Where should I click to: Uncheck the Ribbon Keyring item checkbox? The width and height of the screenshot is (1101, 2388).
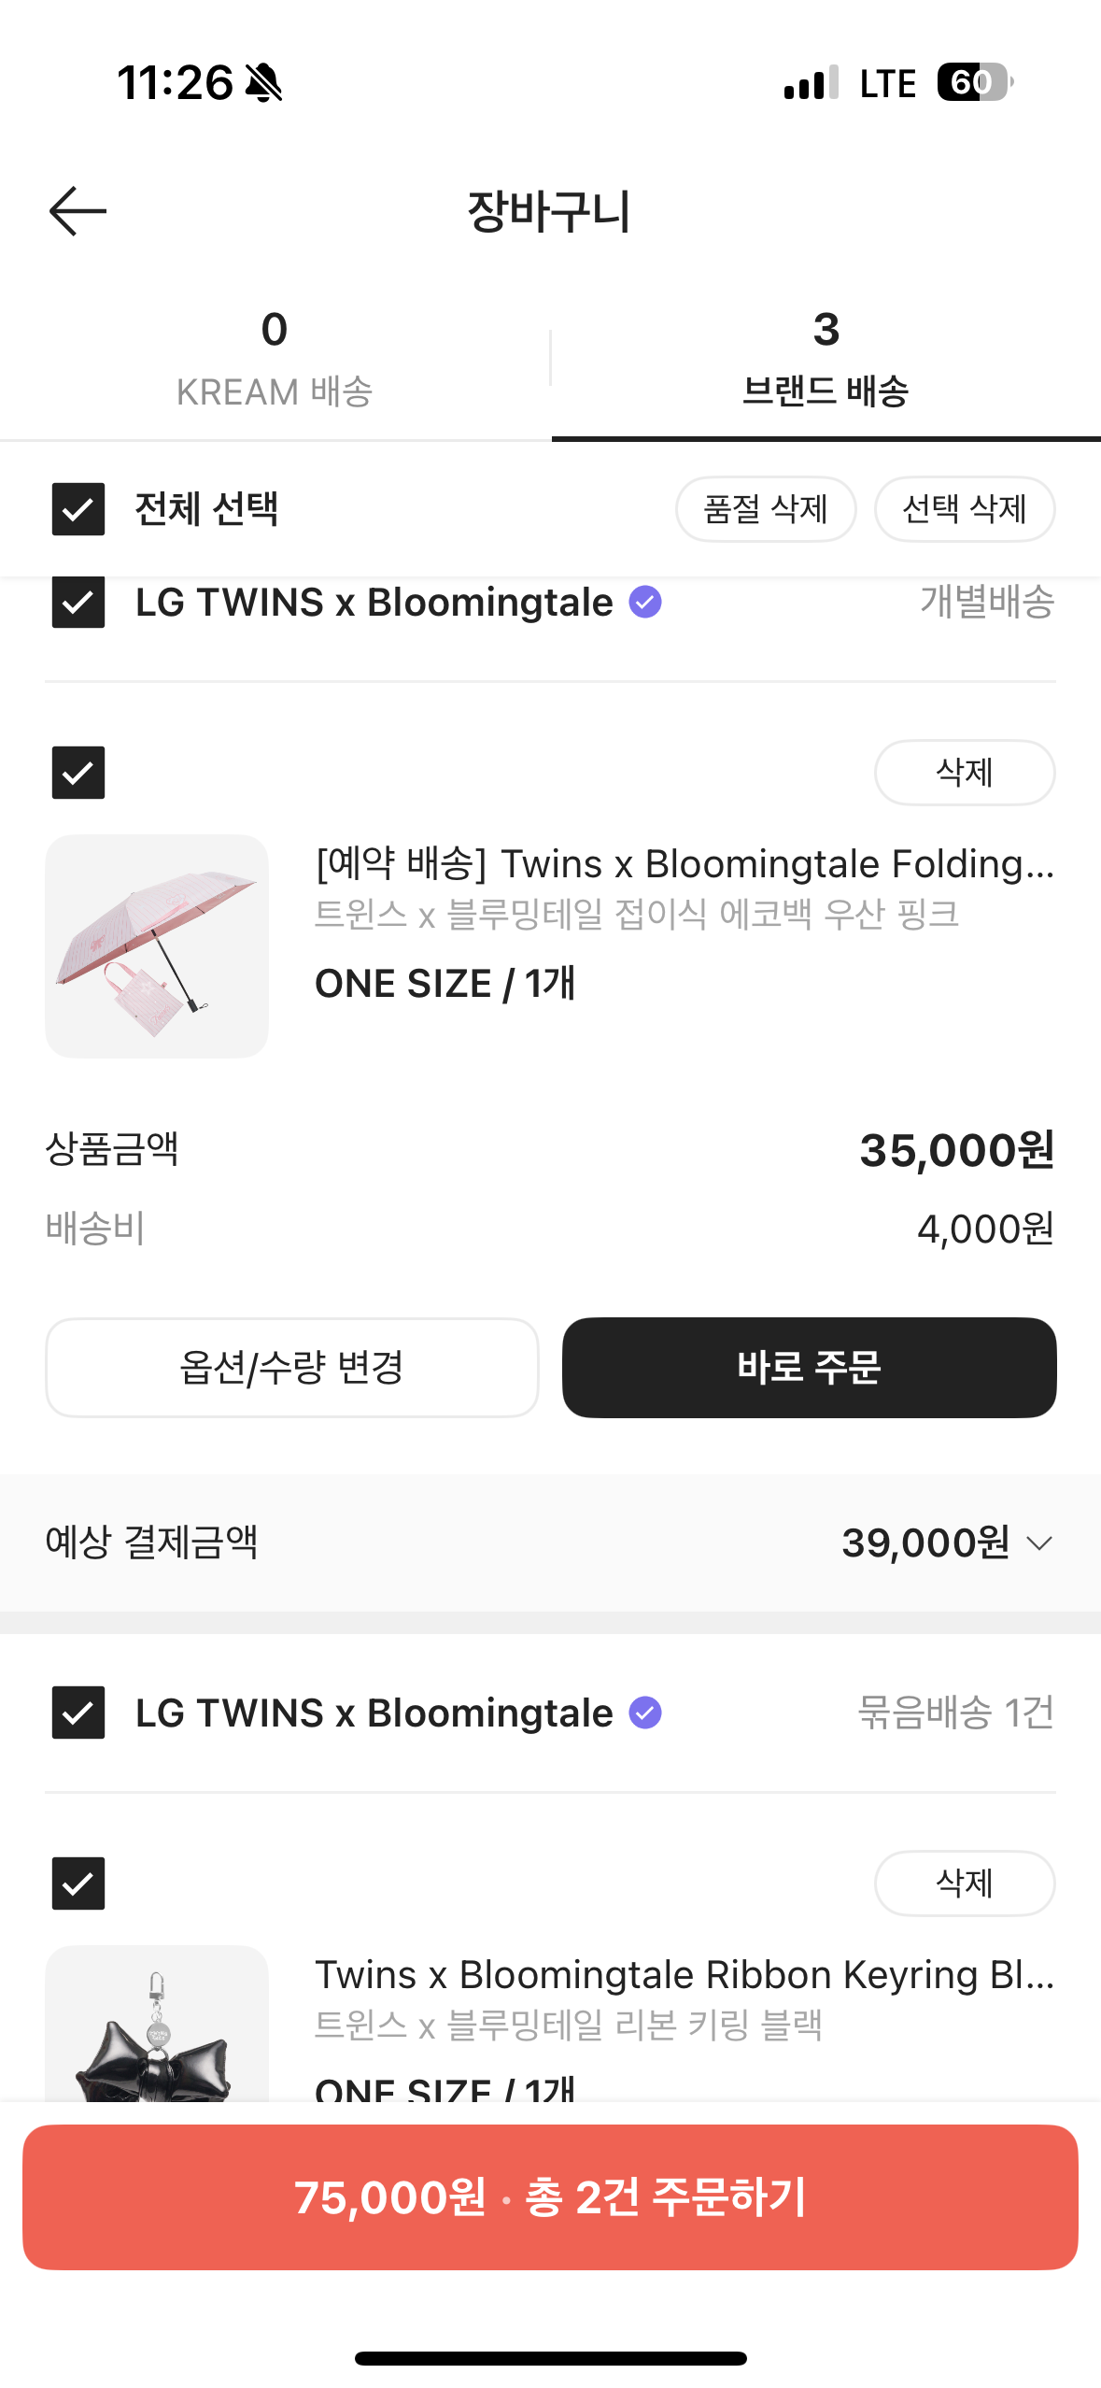[78, 1883]
